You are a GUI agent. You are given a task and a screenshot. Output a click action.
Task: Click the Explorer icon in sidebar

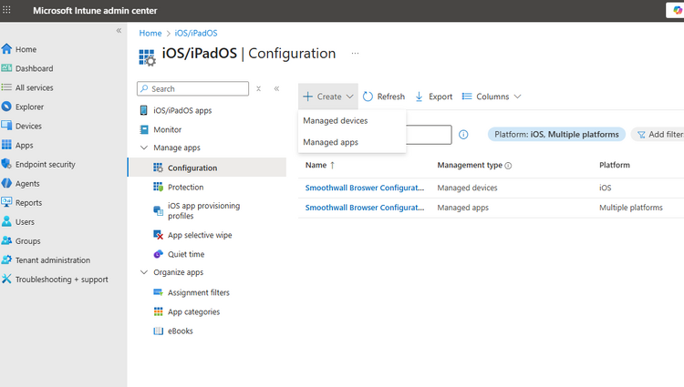(x=6, y=107)
